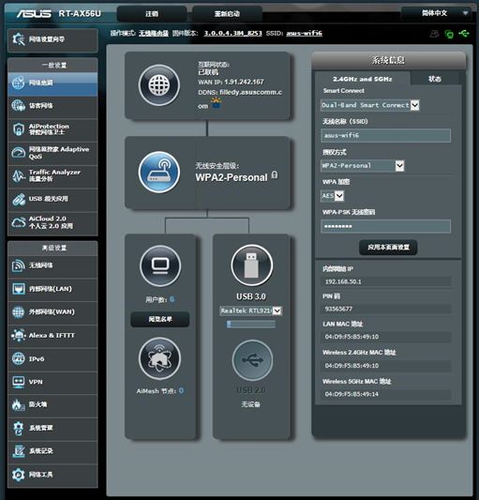The height and width of the screenshot is (500, 479).
Task: Click the Reboot button in top bar
Action: [x=227, y=14]
